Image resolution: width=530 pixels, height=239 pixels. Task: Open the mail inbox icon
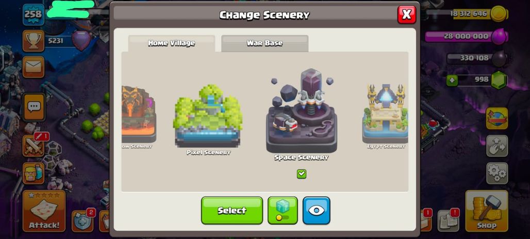coord(34,67)
